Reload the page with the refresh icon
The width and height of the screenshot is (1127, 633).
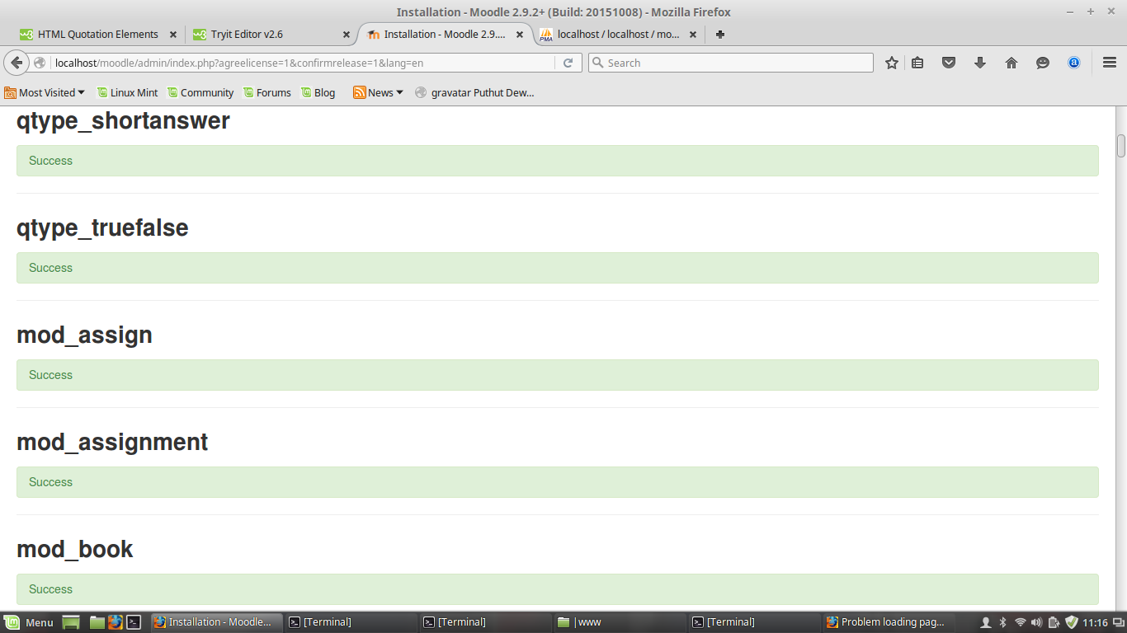[x=568, y=63]
